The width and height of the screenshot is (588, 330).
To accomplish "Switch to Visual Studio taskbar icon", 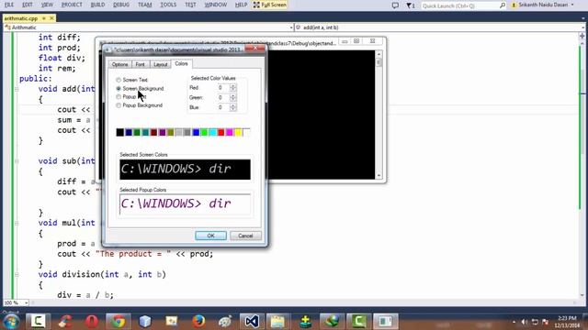I will point(252,322).
